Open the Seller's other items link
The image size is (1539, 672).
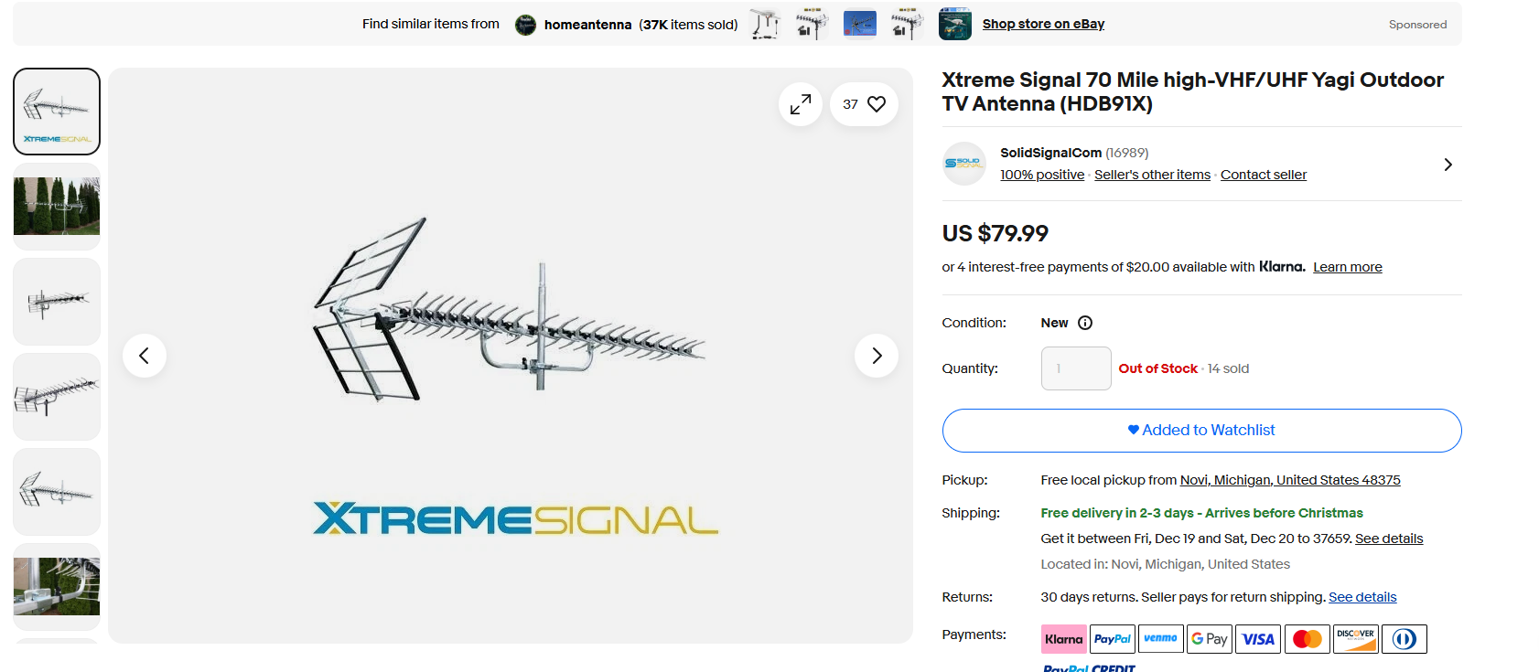tap(1152, 175)
